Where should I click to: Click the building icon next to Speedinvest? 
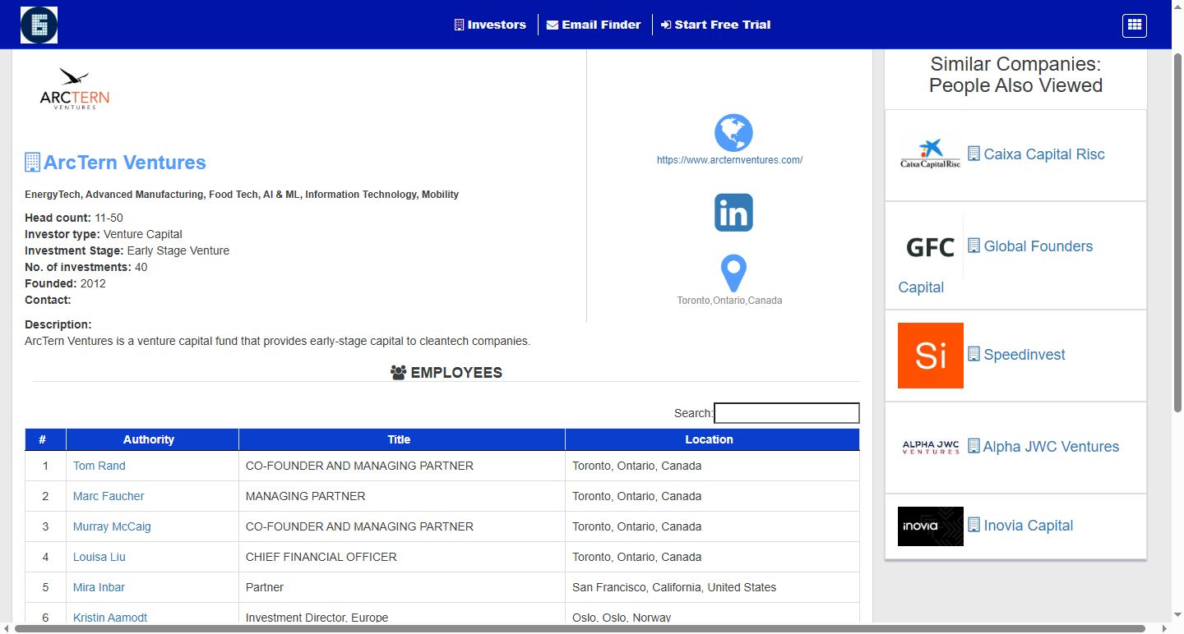point(974,354)
